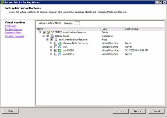Click the Win2008-1 virtual machine icon
Viewport: 167px width, 118px height.
point(60,50)
